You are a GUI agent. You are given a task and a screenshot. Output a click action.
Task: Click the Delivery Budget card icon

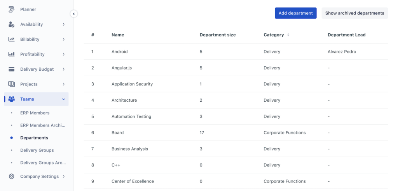pyautogui.click(x=11, y=69)
